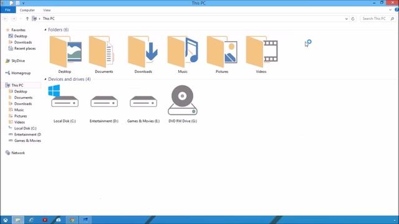Image resolution: width=399 pixels, height=224 pixels.
Task: Click the Up one level arrow
Action: pos(27,19)
